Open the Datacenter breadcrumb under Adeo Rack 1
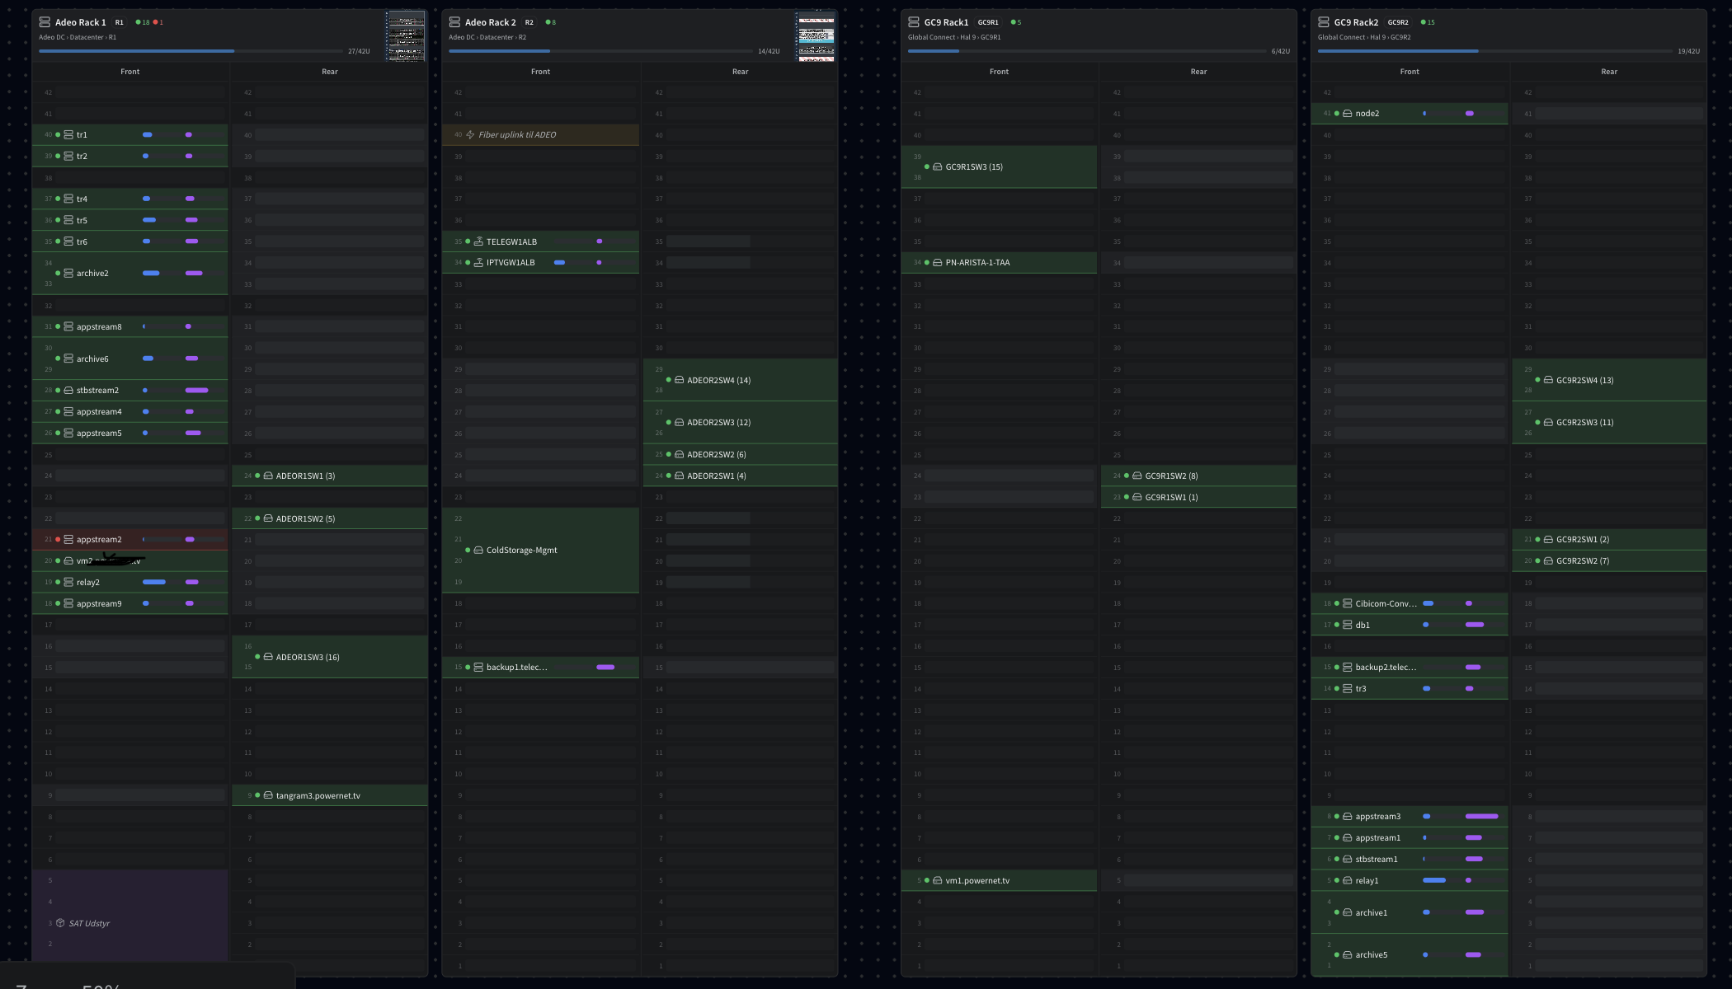Viewport: 1732px width, 989px height. coord(87,37)
